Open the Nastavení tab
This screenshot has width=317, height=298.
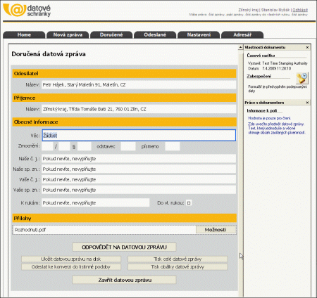click(x=199, y=34)
